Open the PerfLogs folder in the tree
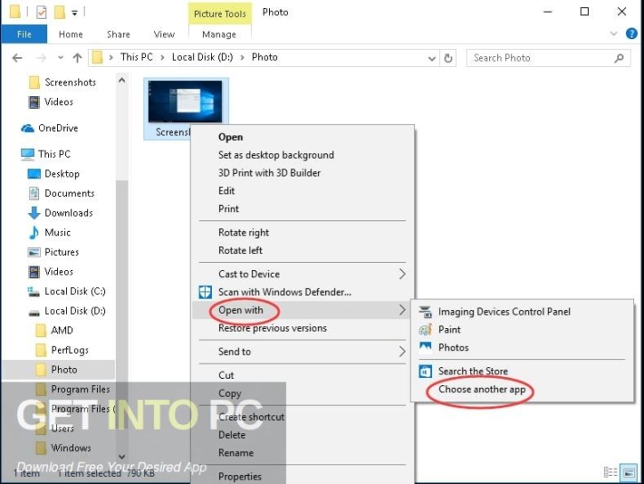 62,350
